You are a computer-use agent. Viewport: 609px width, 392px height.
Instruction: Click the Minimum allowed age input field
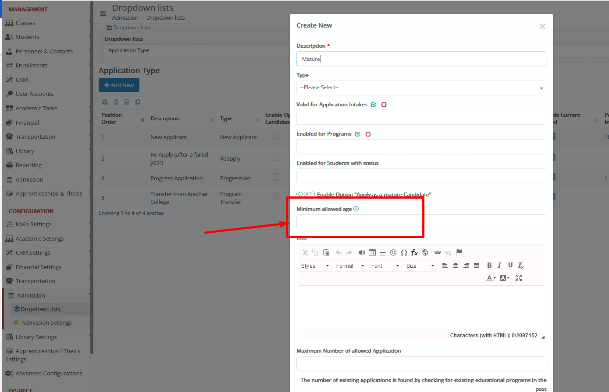click(x=421, y=222)
